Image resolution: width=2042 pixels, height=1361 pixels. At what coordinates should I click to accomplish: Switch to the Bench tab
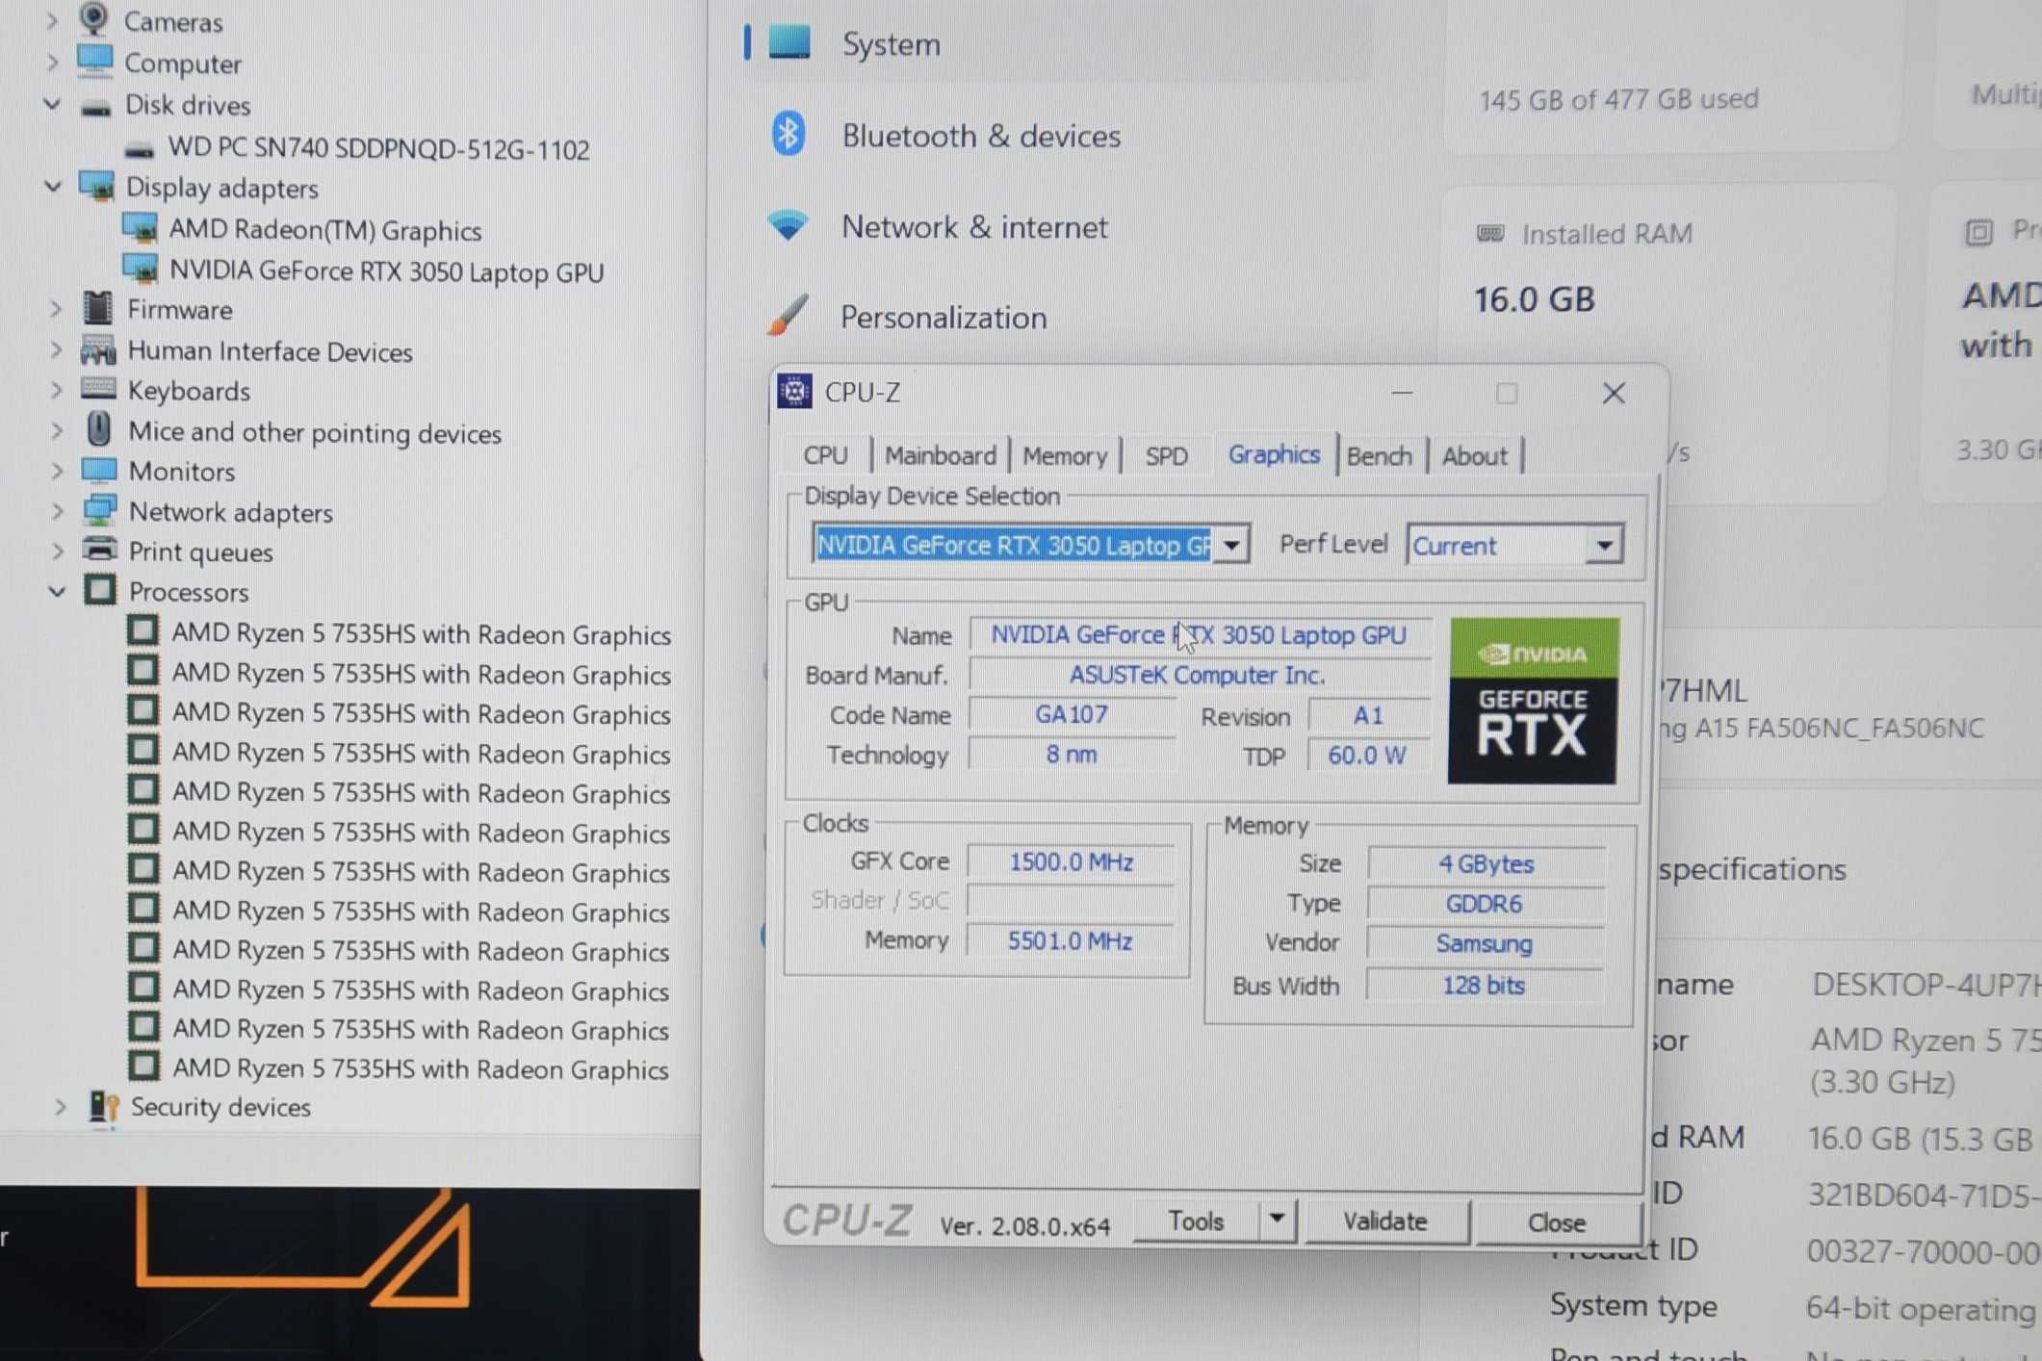(x=1379, y=455)
